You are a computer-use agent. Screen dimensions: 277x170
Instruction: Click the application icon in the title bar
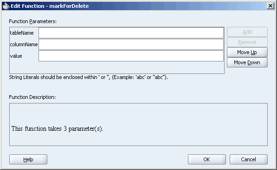(x=6, y=6)
